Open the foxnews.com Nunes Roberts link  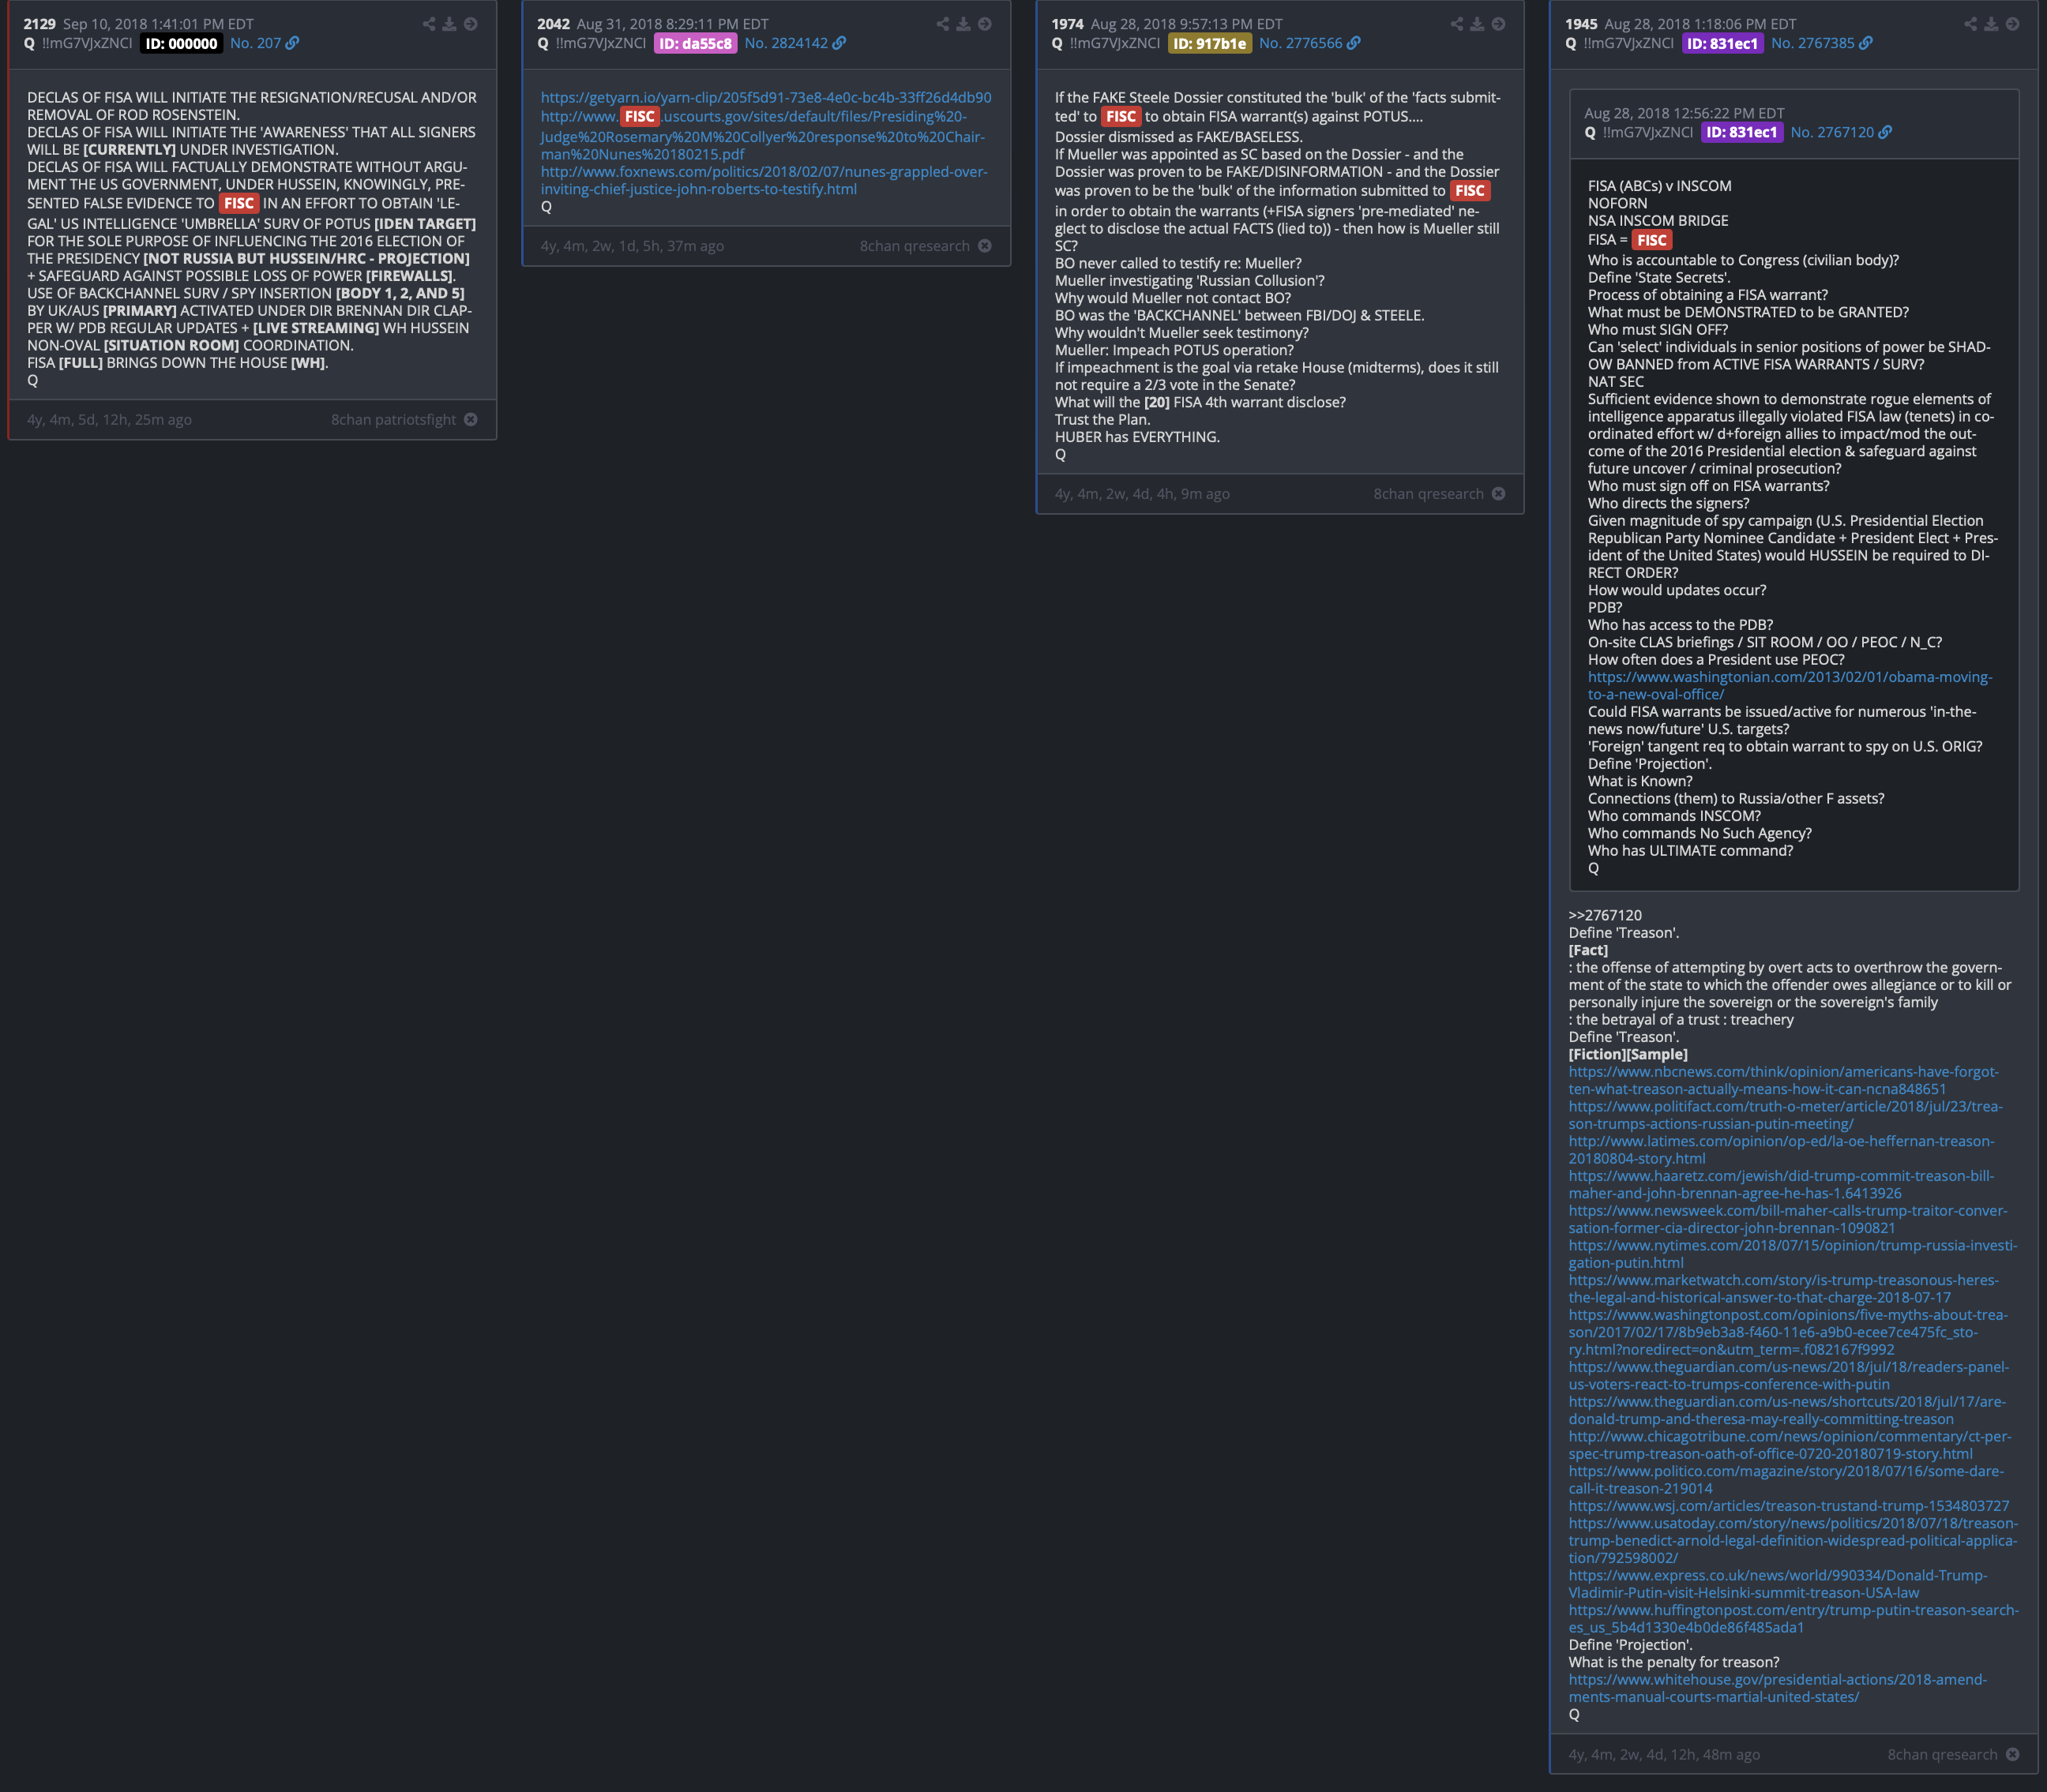(x=764, y=180)
